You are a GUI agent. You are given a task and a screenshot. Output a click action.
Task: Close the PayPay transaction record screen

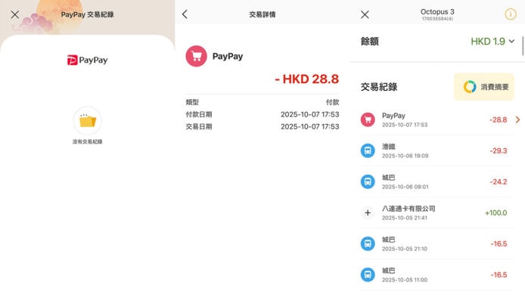coord(14,14)
